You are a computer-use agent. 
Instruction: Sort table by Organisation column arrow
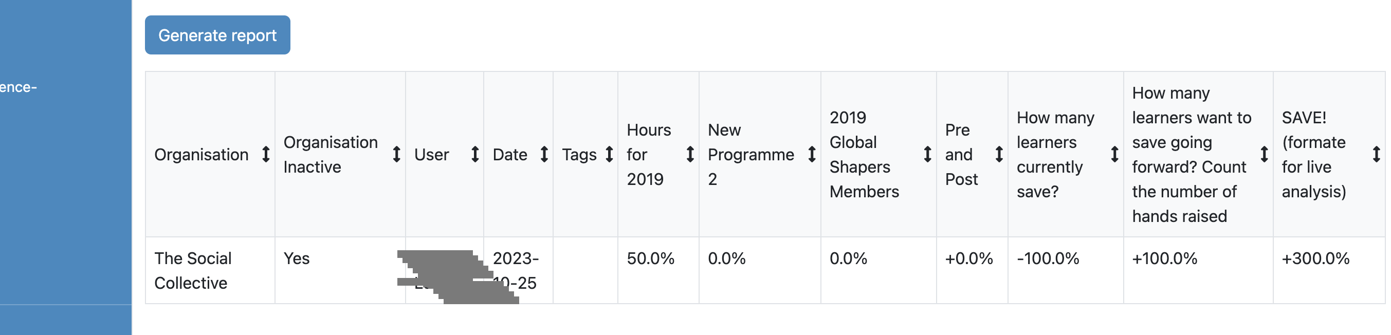tap(266, 154)
